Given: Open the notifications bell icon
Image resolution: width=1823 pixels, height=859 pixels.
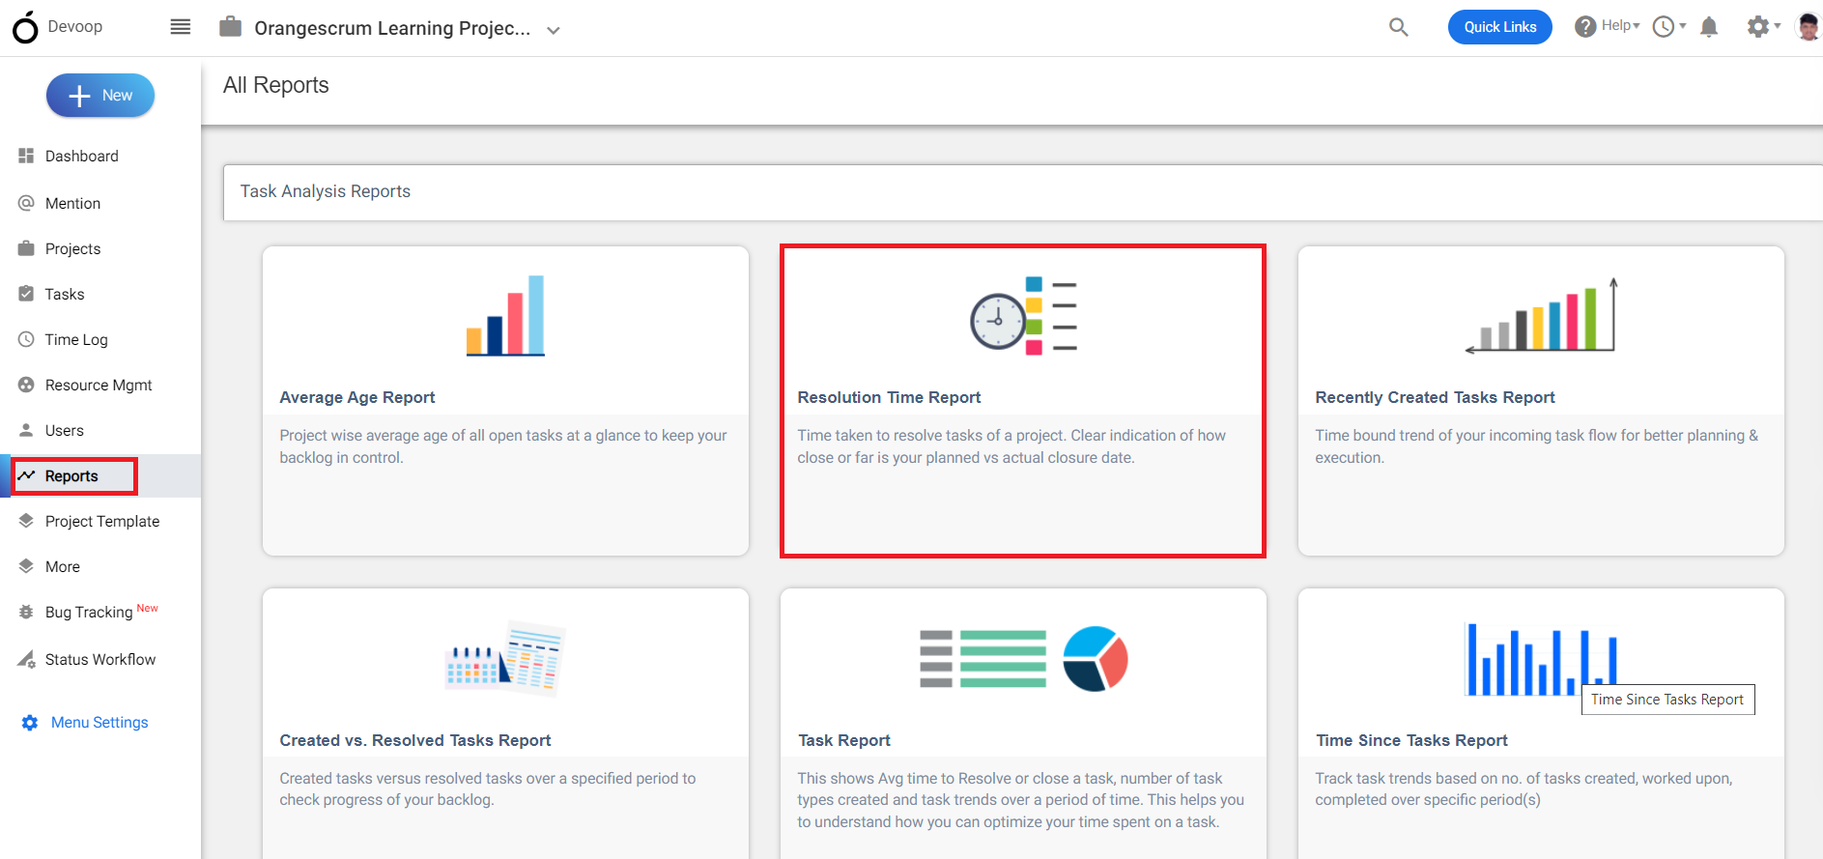Looking at the screenshot, I should click(x=1709, y=27).
